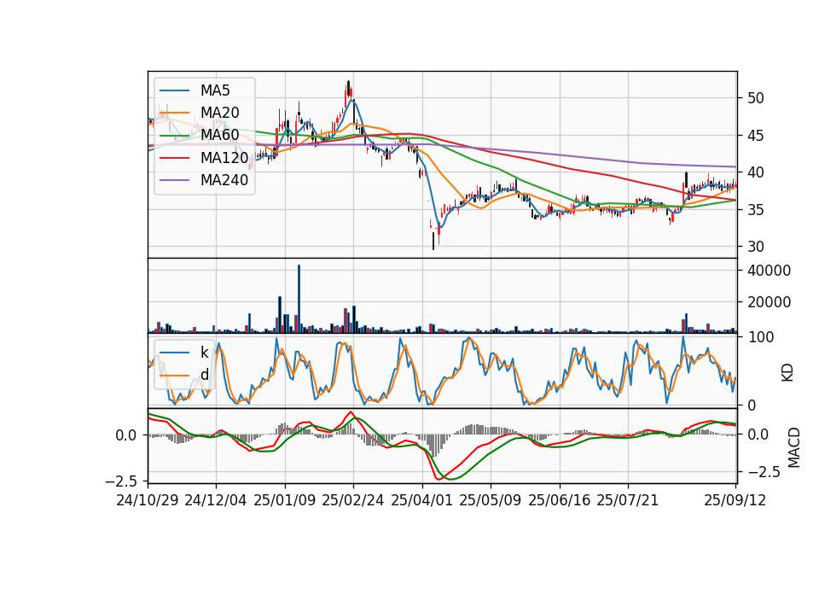Click the KD axis value 100

pyautogui.click(x=760, y=337)
